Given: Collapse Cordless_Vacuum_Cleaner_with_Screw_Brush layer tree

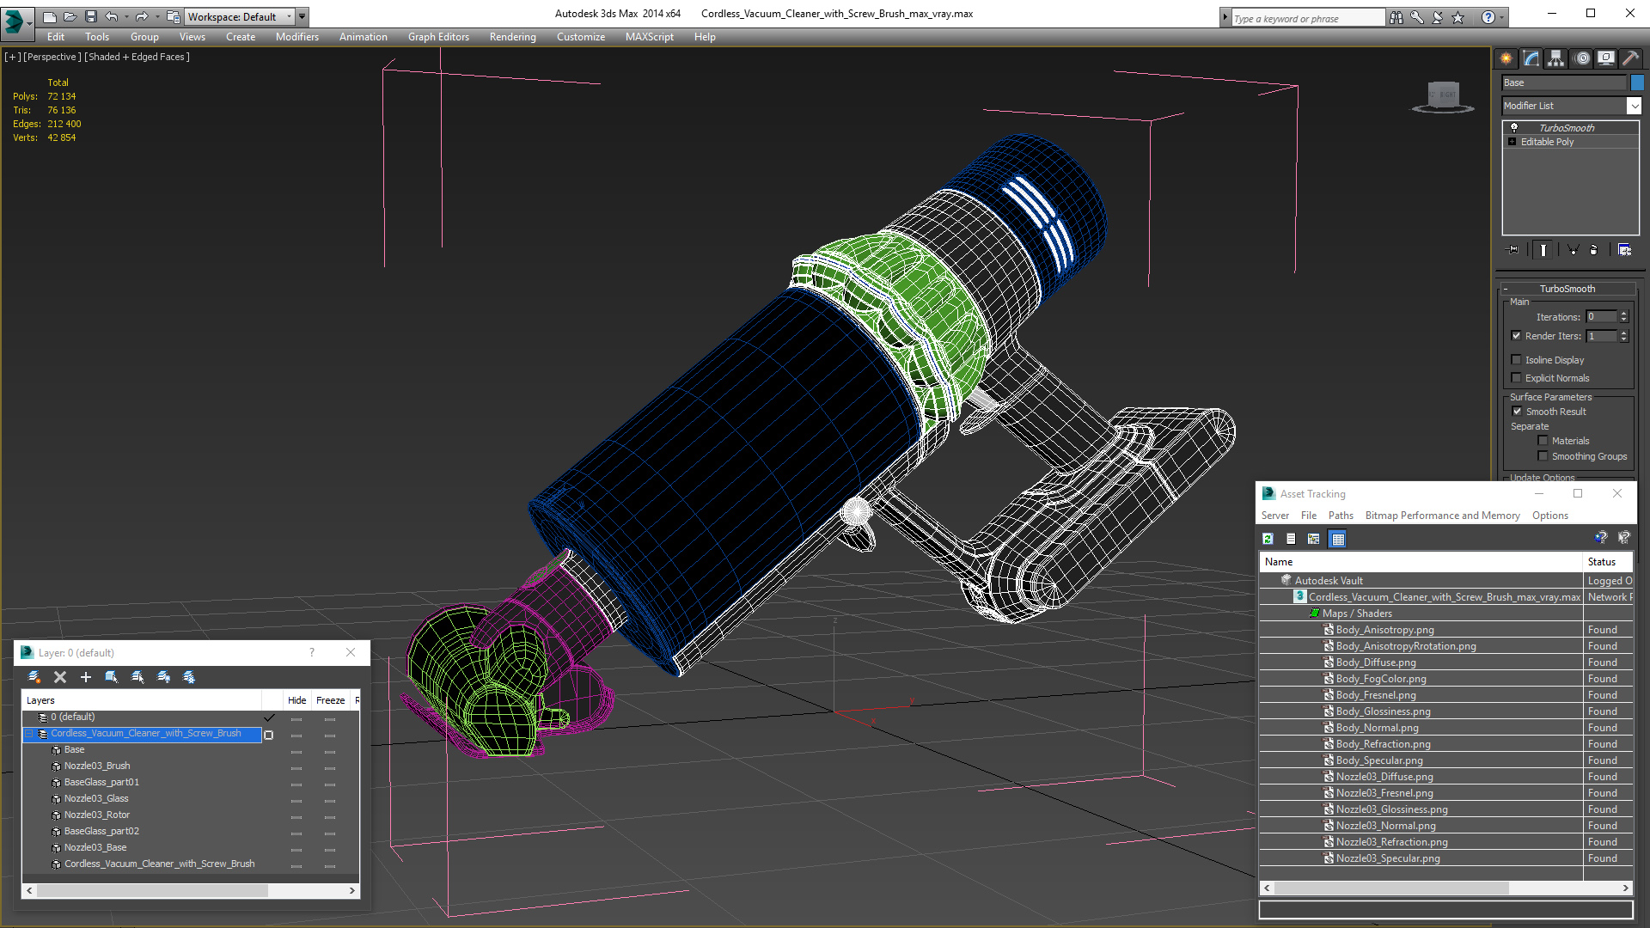Looking at the screenshot, I should tap(28, 734).
